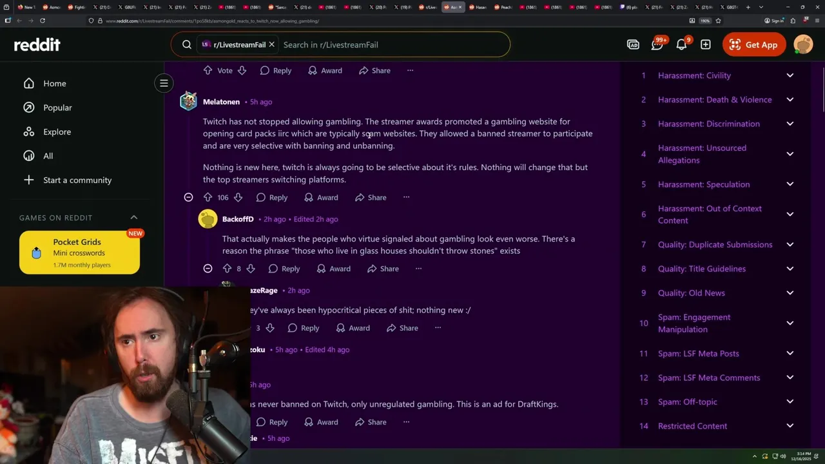This screenshot has height=464, width=825.
Task: Share Melatonen's comment
Action: [370, 197]
